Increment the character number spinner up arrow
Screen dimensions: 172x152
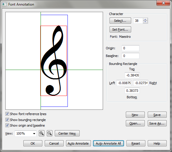click(x=145, y=19)
